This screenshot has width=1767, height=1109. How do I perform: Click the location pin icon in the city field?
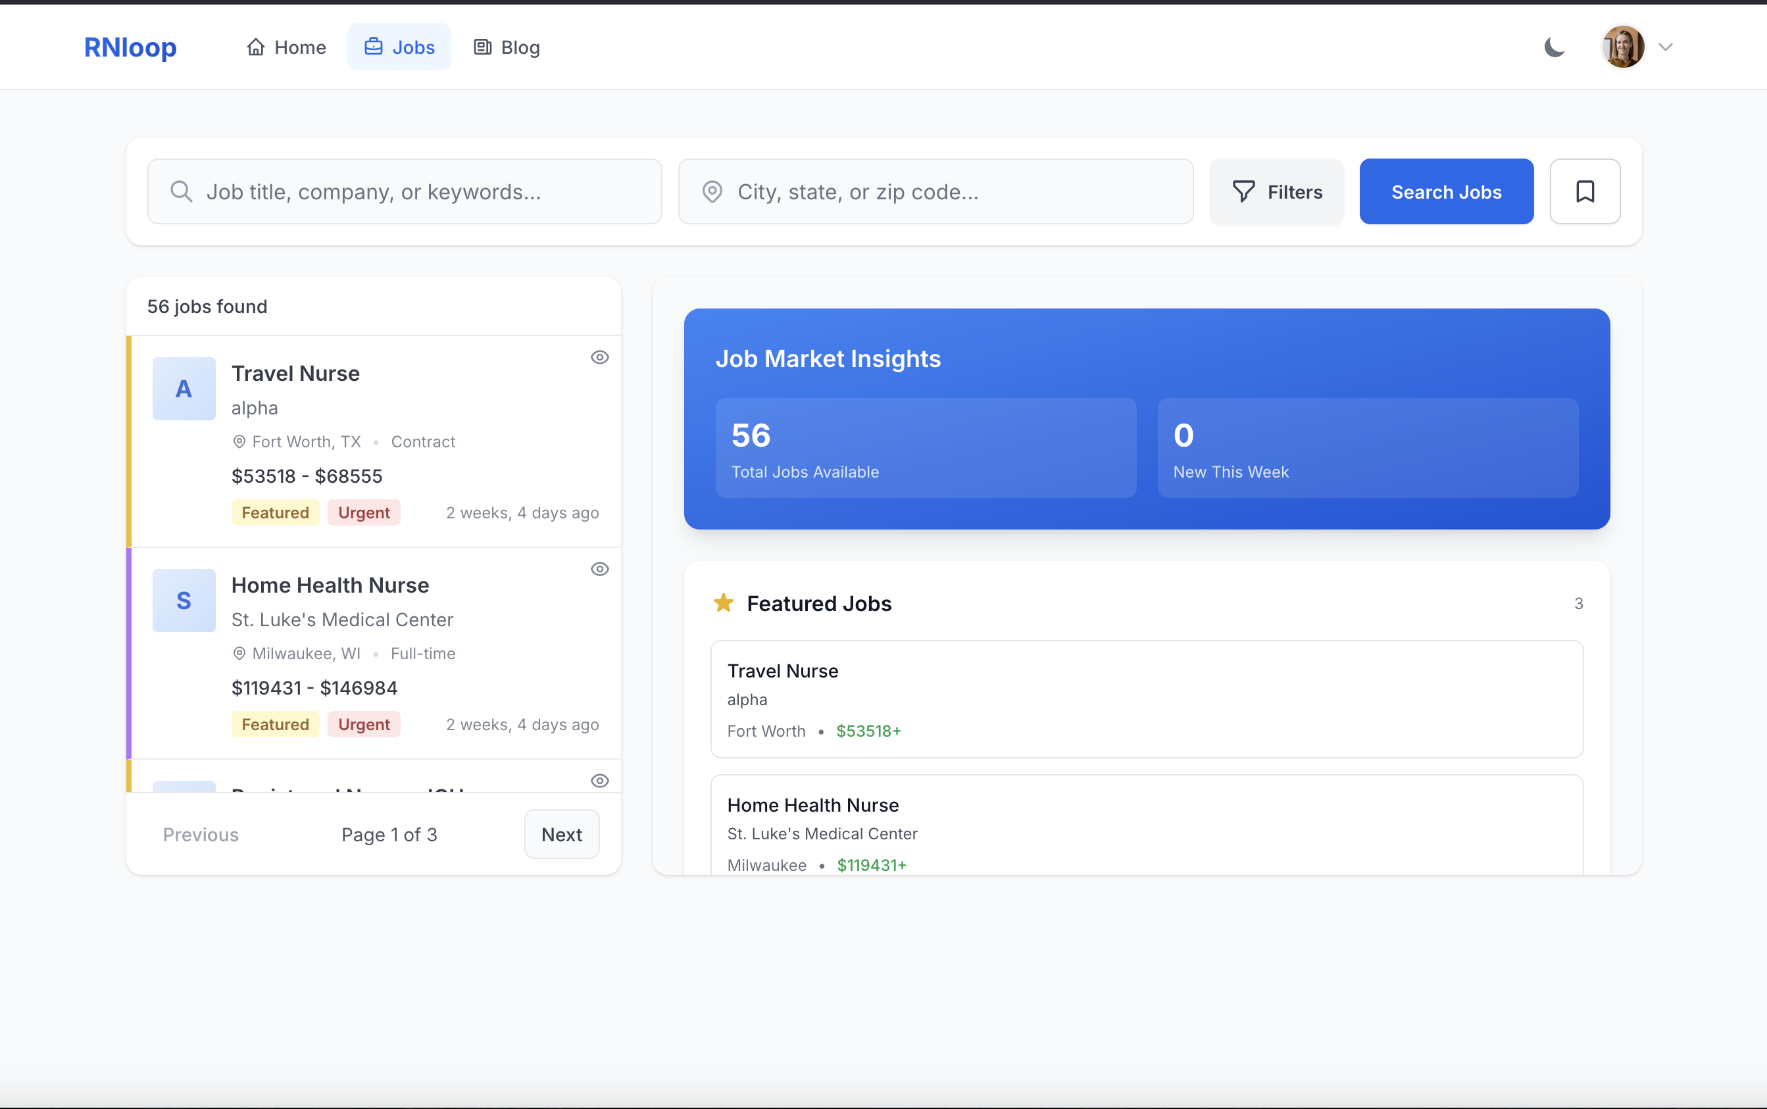click(x=712, y=191)
